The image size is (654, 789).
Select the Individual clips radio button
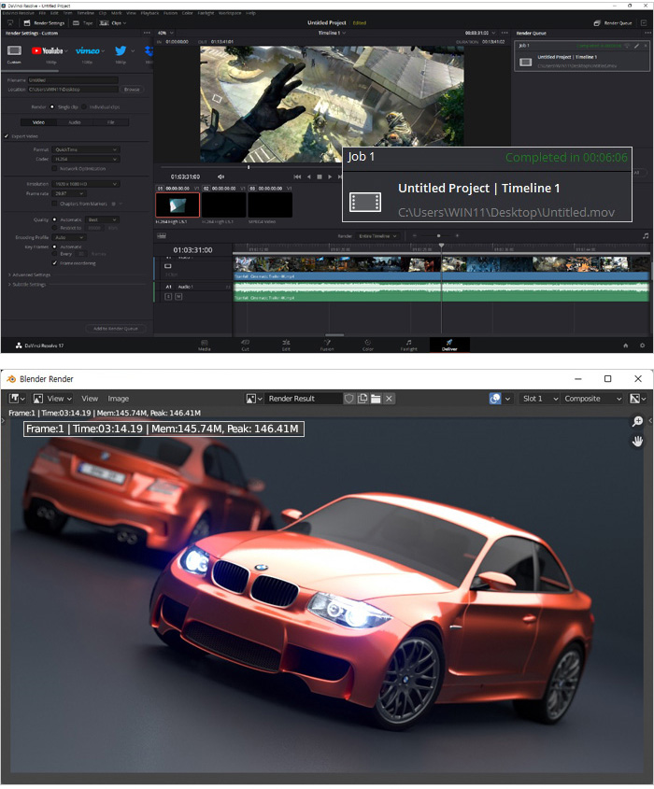pos(84,106)
